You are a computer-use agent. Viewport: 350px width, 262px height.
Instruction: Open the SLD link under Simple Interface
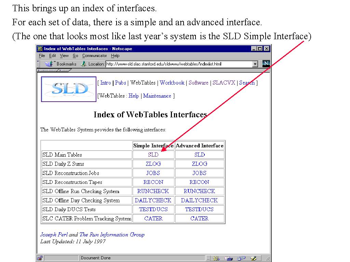pos(153,155)
